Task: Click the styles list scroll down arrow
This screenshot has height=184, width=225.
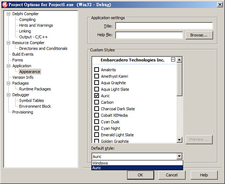Action: tap(179, 140)
